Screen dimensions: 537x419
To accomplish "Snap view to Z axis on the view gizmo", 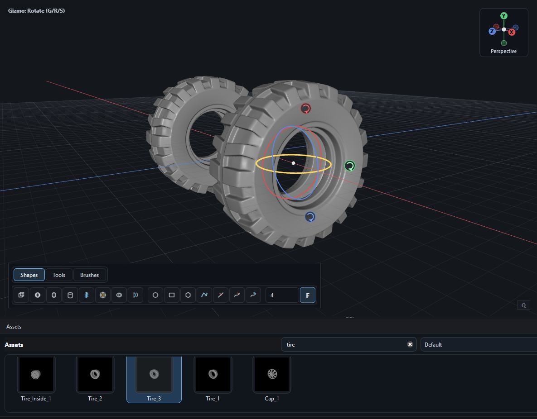I will coord(492,31).
